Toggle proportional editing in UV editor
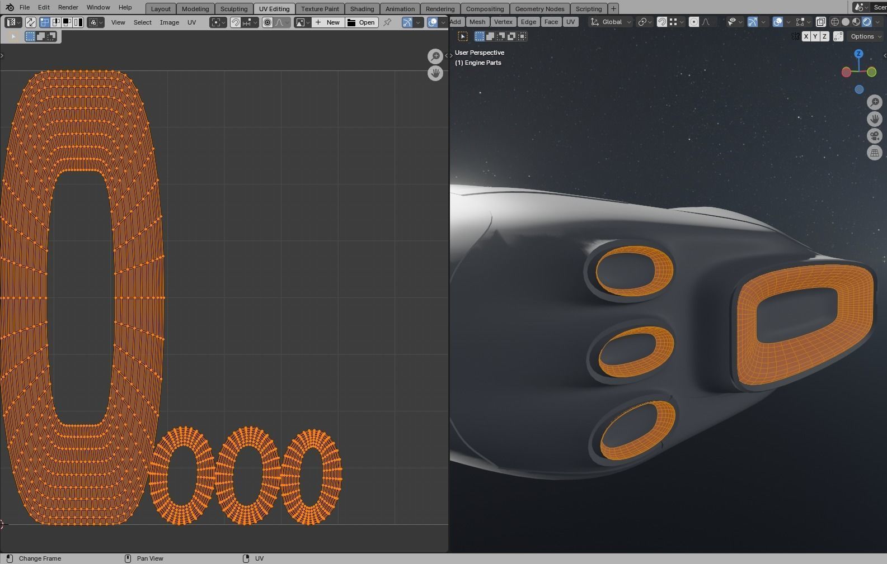This screenshot has width=887, height=564. 267,22
